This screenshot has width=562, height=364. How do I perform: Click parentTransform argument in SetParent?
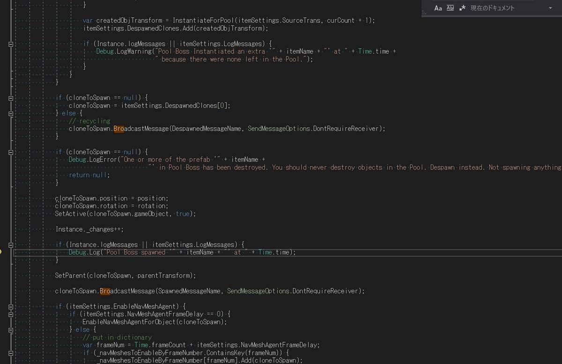tap(163, 276)
